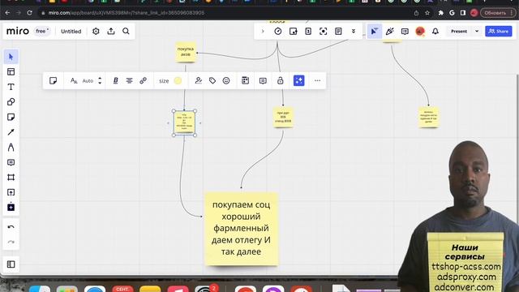Open the user avatar menu
The image size is (519, 292).
(420, 32)
